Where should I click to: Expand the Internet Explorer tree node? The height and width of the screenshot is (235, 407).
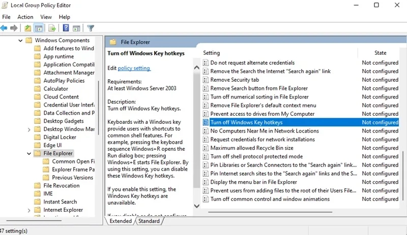pyautogui.click(x=29, y=210)
